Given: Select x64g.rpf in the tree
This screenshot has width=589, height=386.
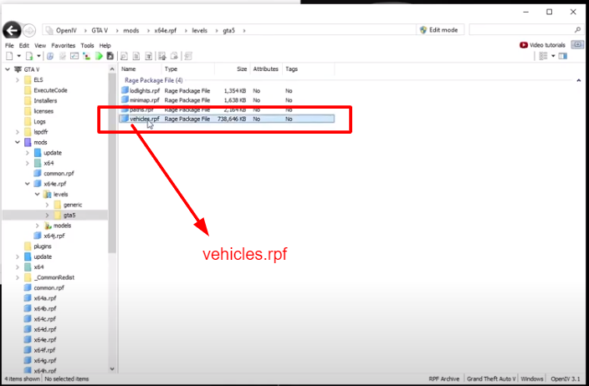Looking at the screenshot, I should click(45, 360).
